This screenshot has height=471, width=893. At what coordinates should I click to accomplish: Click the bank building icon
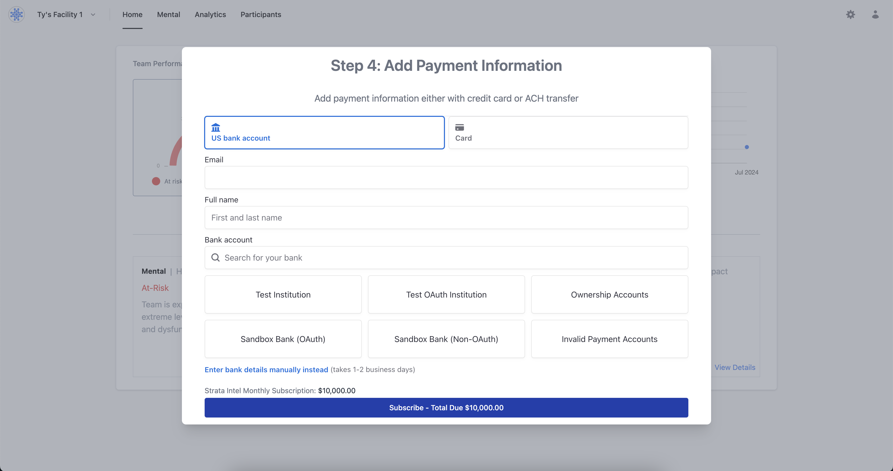(x=215, y=127)
